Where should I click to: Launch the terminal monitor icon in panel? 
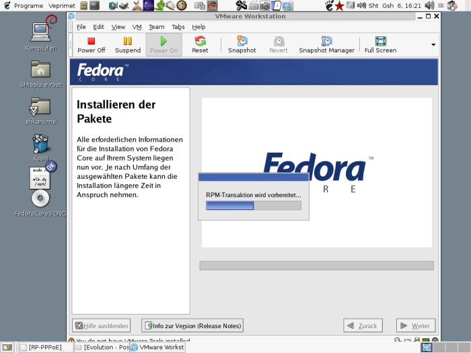point(95,5)
